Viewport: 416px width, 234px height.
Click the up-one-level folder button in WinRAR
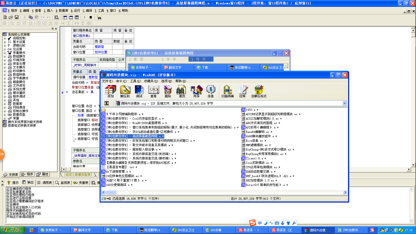[x=107, y=103]
